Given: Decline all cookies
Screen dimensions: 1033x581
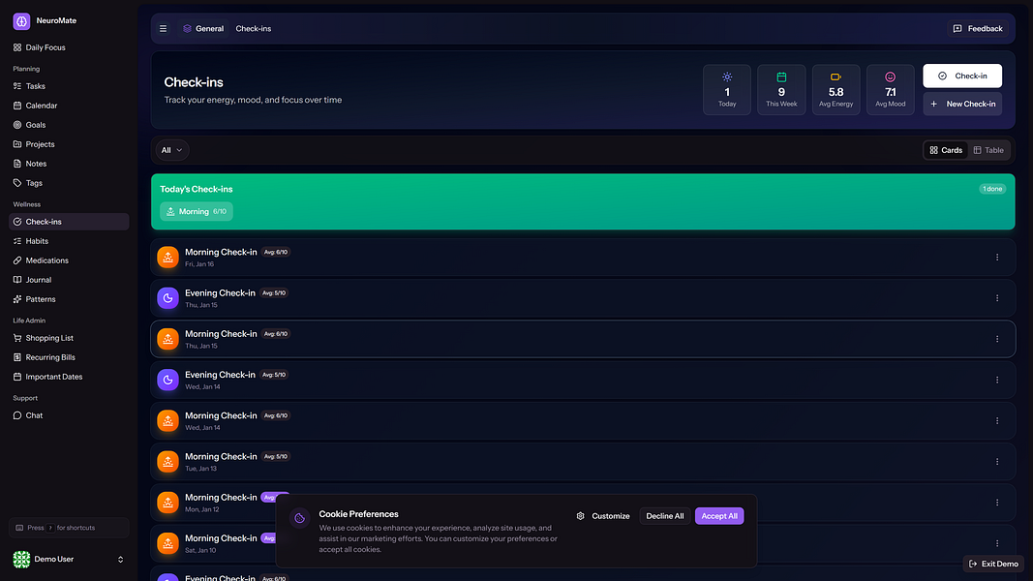Looking at the screenshot, I should (x=665, y=516).
